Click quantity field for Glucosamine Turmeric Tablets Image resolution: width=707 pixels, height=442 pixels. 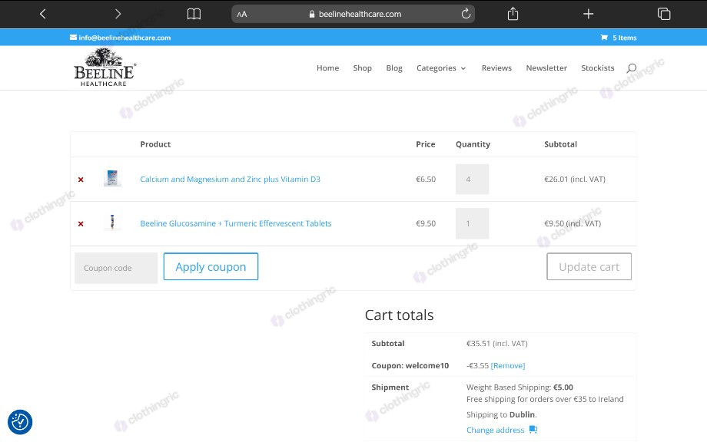pyautogui.click(x=472, y=223)
